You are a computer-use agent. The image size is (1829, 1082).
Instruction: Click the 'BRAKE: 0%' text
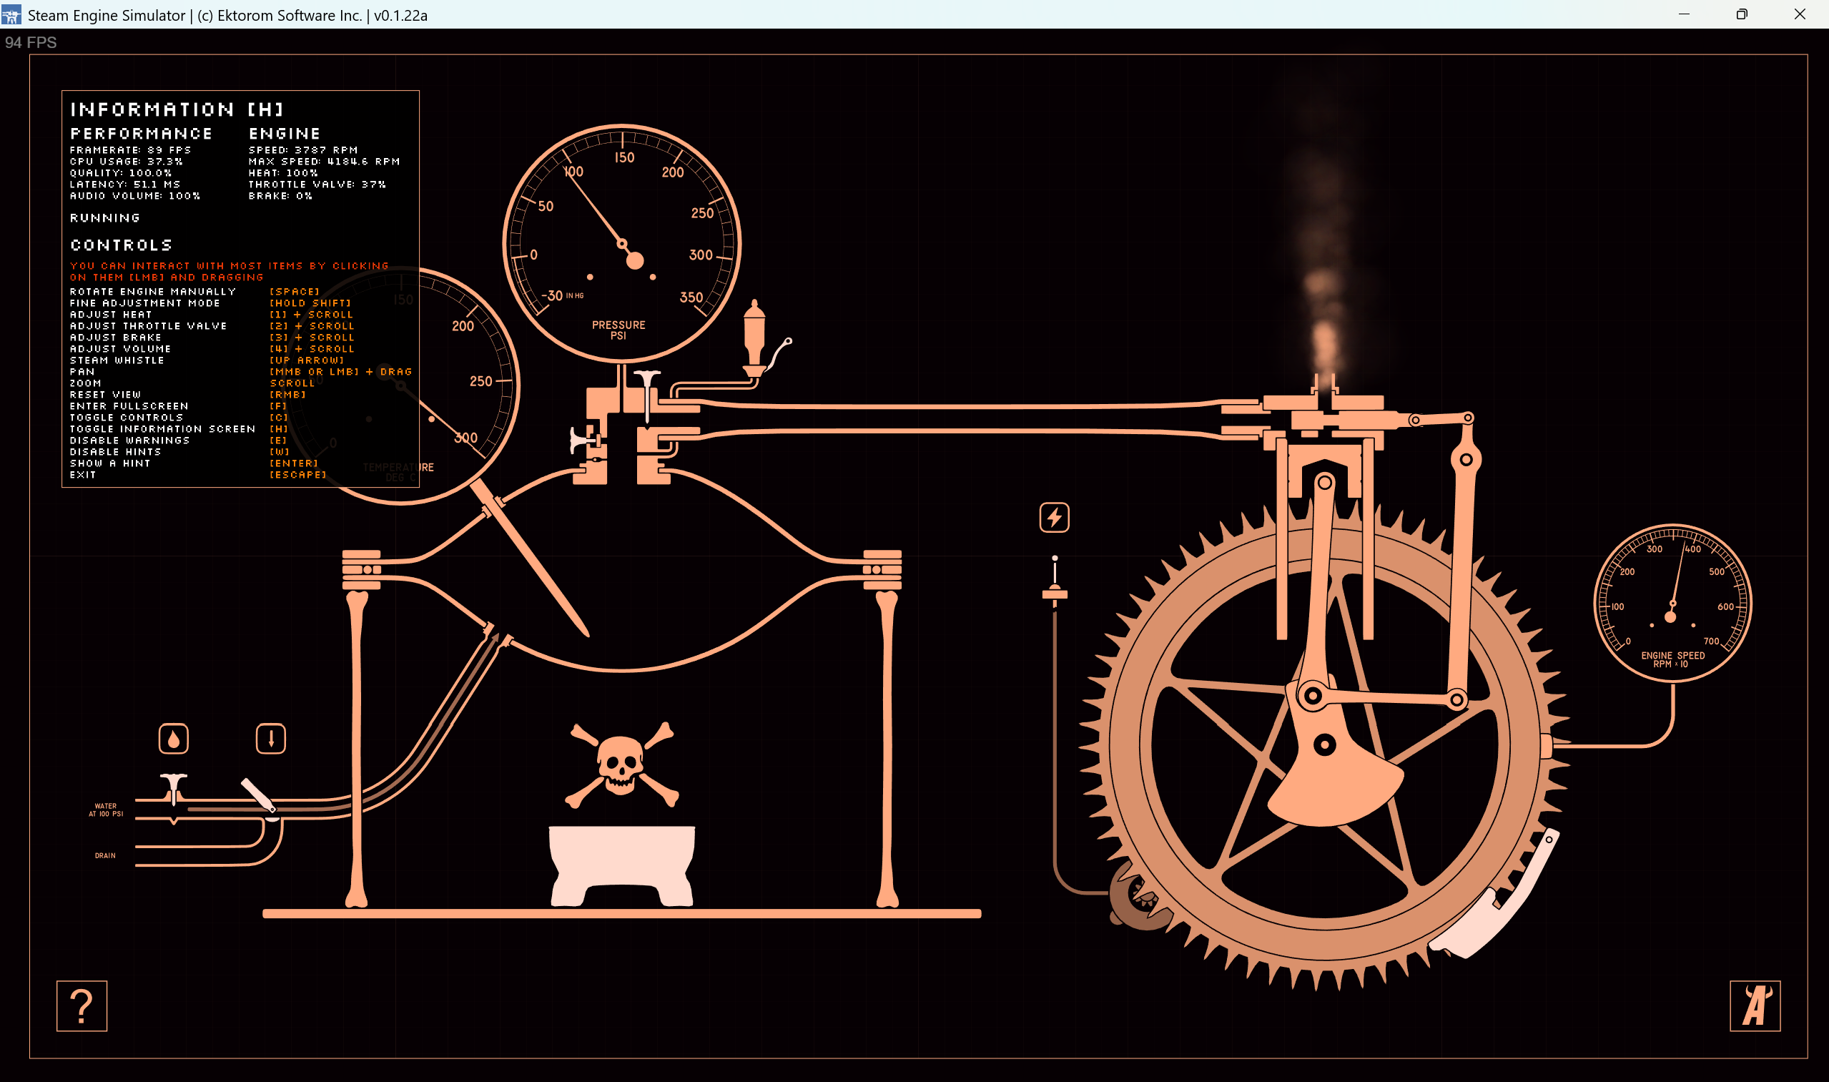(280, 196)
